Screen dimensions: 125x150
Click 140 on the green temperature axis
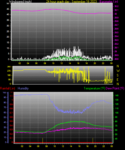[117, 95]
